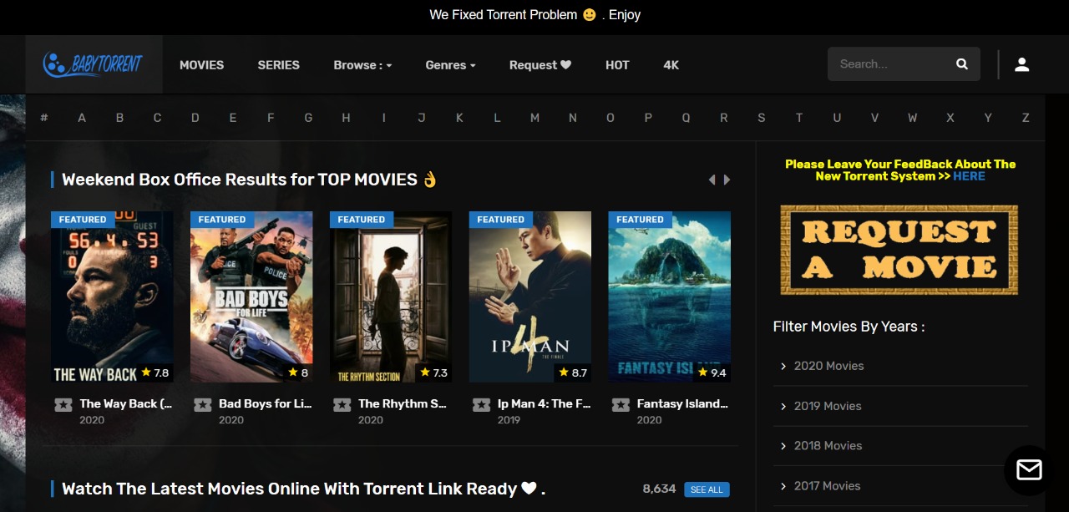Open the Request page with heart
Screen dimensions: 1069x512
540,65
